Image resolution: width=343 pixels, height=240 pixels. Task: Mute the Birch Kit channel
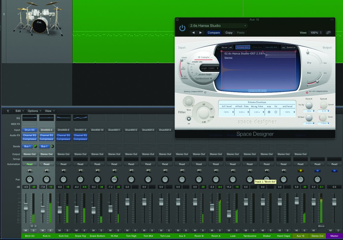[25, 231]
